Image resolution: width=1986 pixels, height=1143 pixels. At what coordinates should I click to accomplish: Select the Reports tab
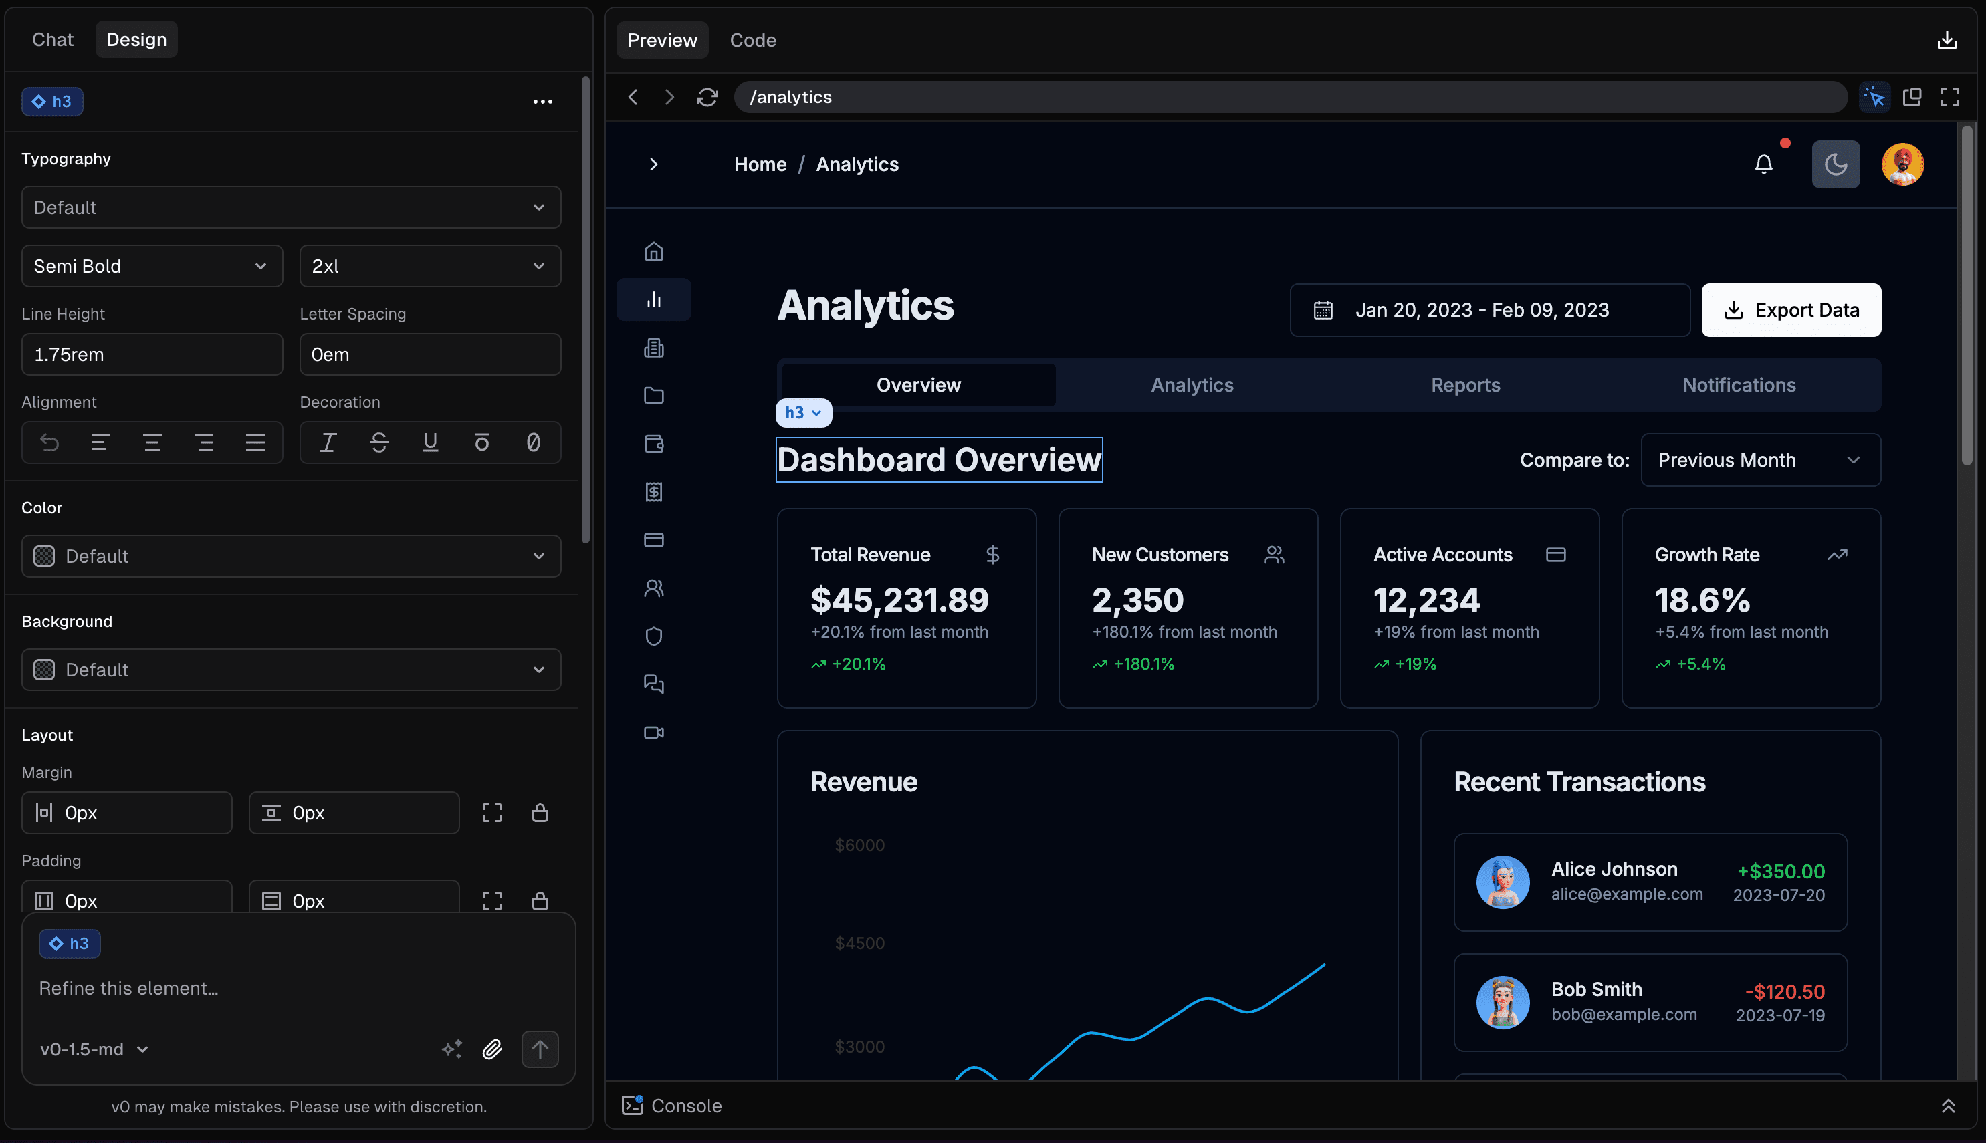(1464, 384)
